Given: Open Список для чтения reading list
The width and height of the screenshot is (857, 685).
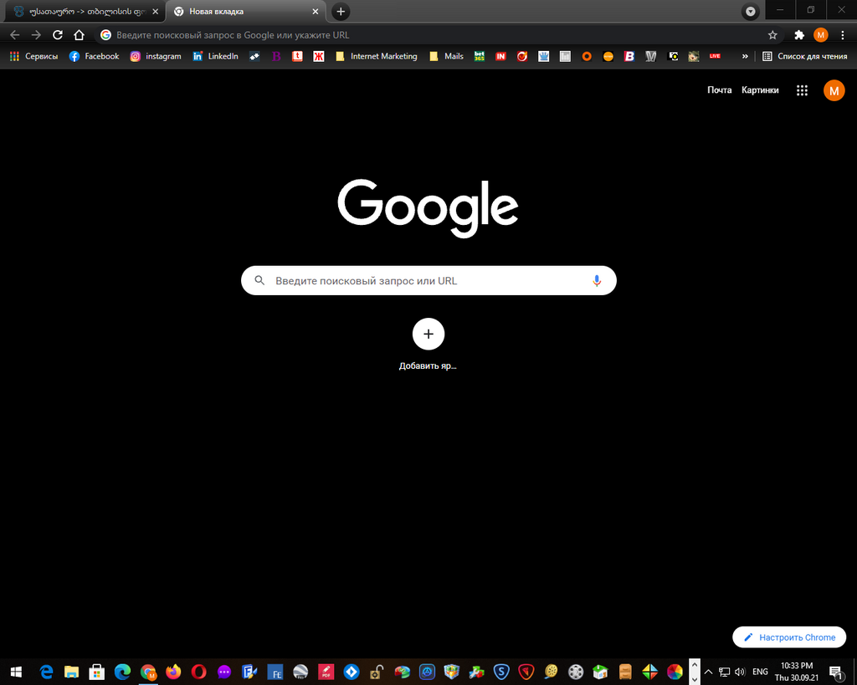Looking at the screenshot, I should tap(804, 56).
